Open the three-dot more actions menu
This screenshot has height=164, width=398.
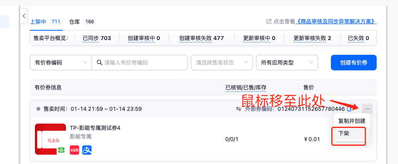(x=367, y=109)
